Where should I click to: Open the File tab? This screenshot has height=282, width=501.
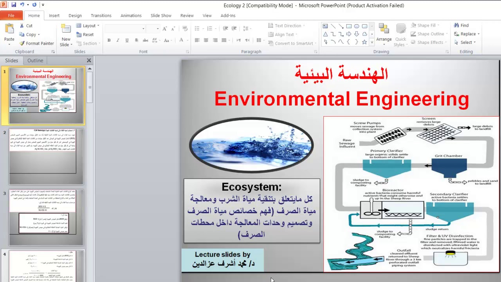[11, 16]
